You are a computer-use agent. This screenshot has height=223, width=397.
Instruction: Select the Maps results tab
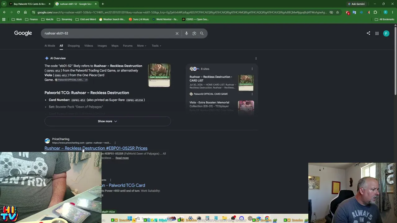click(115, 46)
